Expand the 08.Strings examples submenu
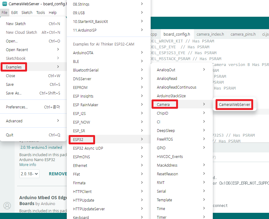Screen dimensions: 269x219 109,4
